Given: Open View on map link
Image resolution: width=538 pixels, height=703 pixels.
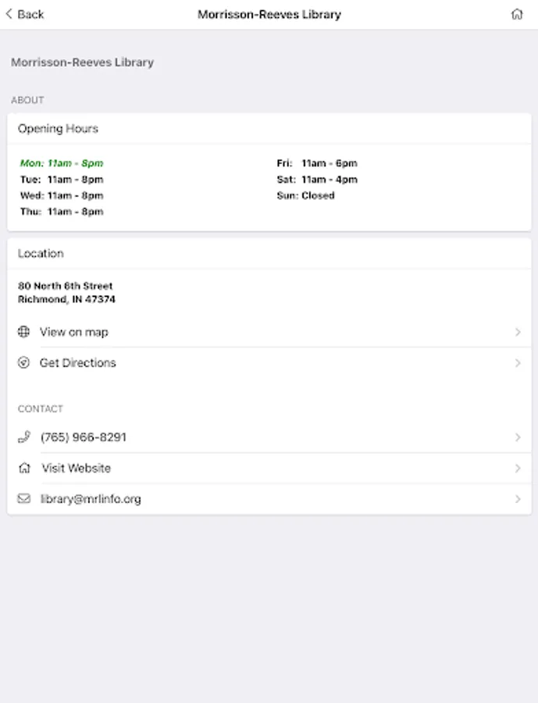Looking at the screenshot, I should click(x=74, y=332).
